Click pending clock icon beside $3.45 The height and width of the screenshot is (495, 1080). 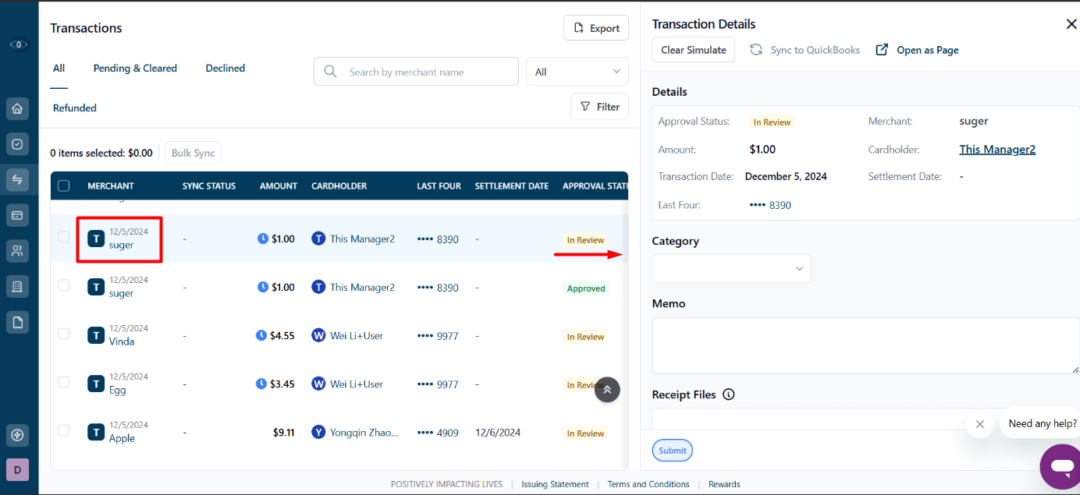tap(261, 384)
